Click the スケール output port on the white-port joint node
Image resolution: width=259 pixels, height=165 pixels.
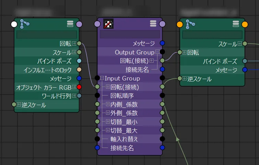pyautogui.click(x=79, y=52)
